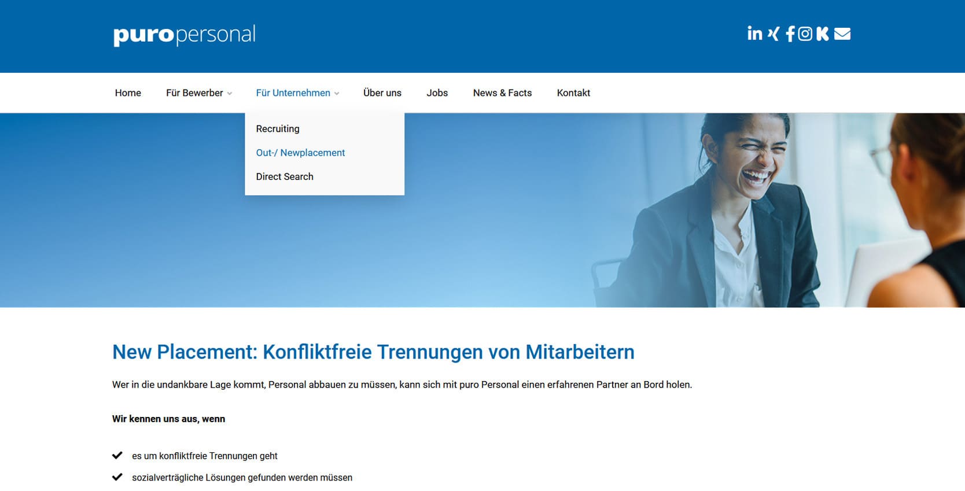Viewport: 965px width, 491px height.
Task: Click the Kununu 'K' icon
Action: click(x=822, y=34)
